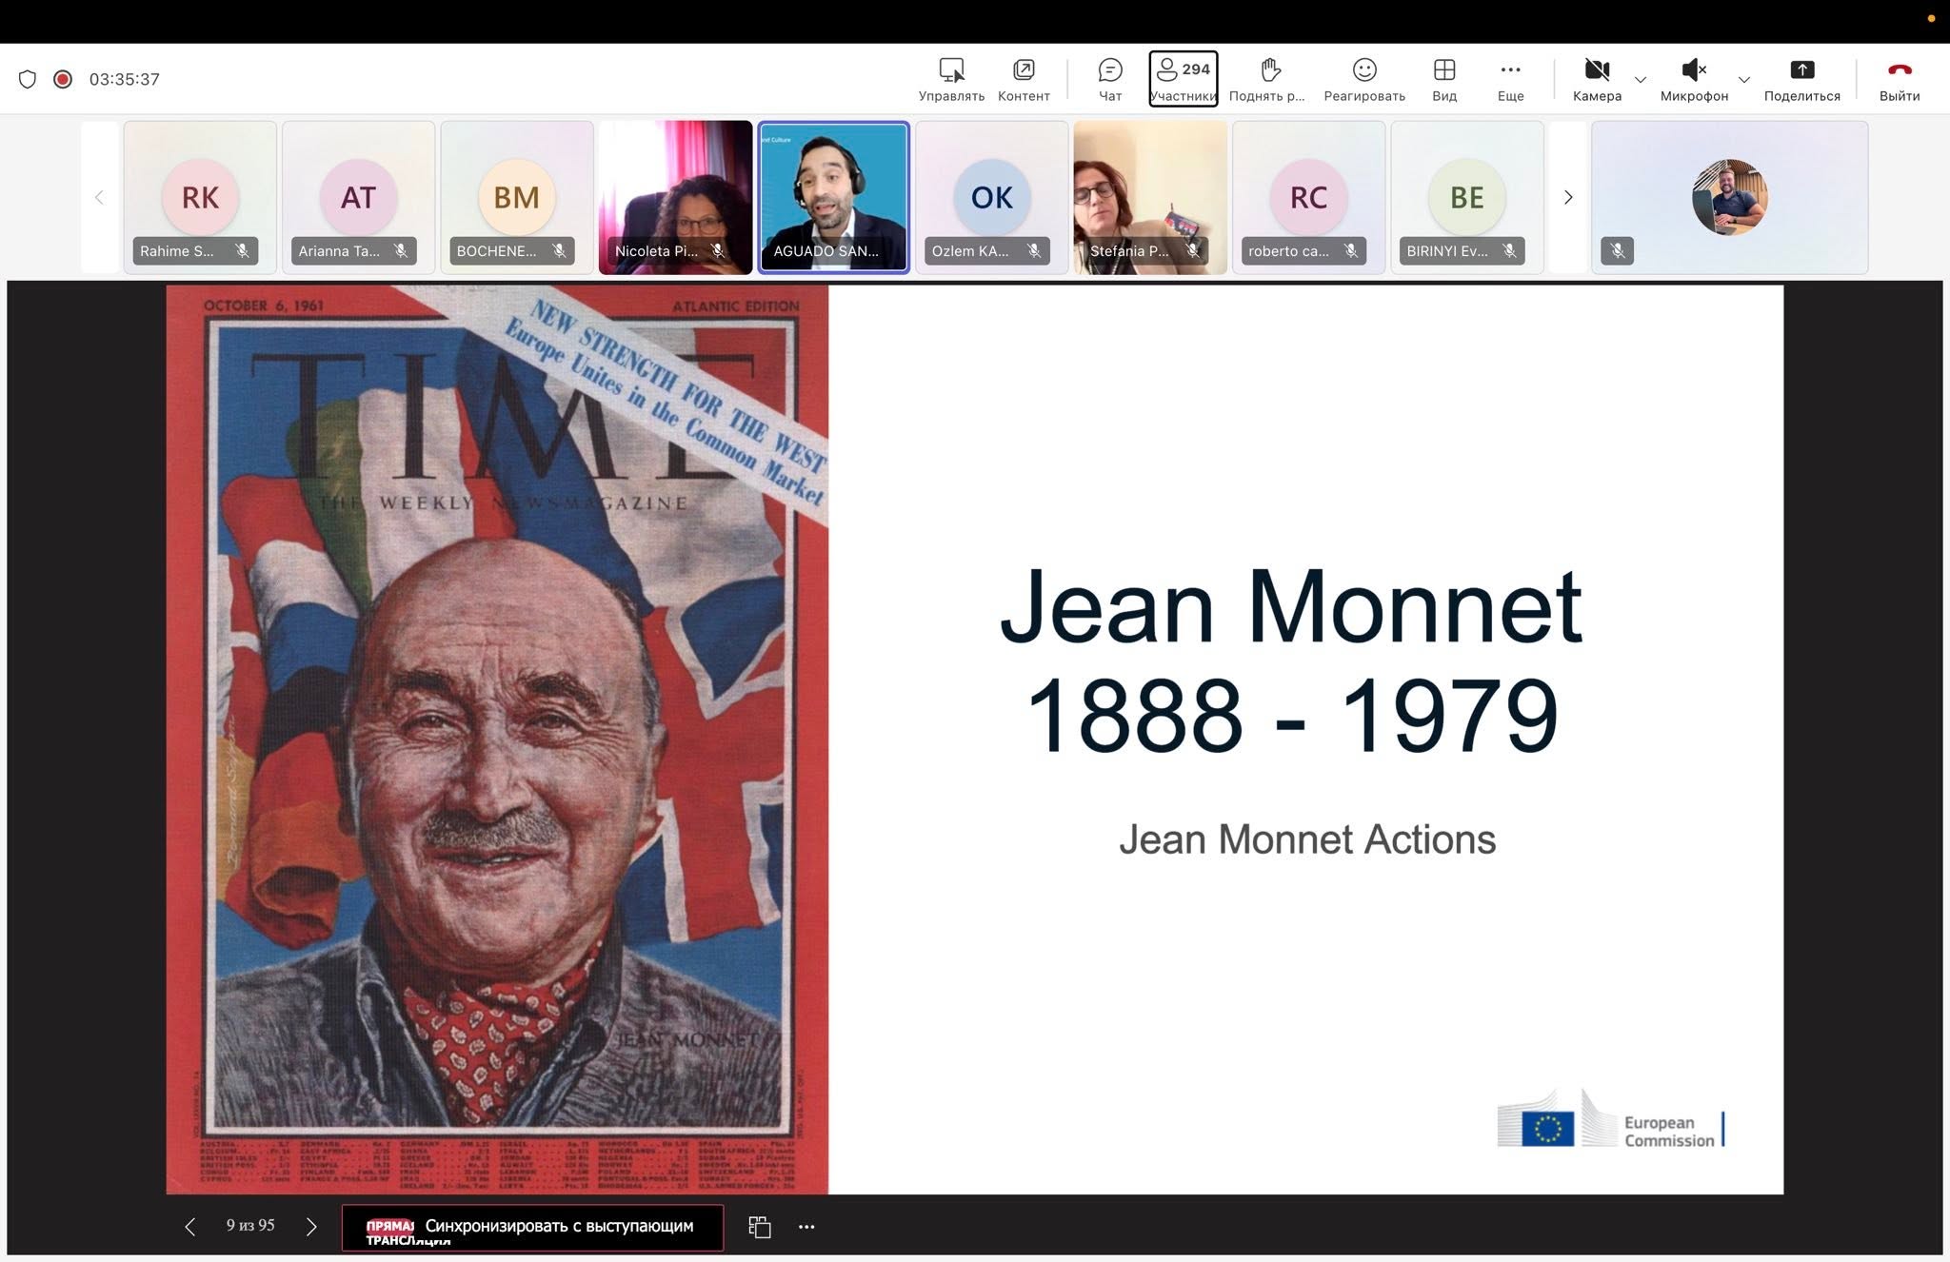Open the Чат chat panel
This screenshot has width=1950, height=1262.
pyautogui.click(x=1110, y=79)
